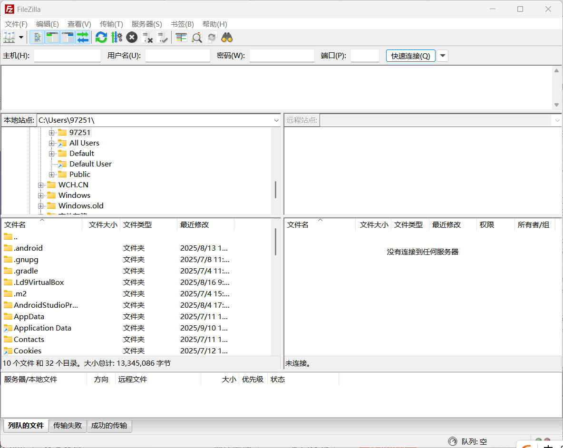Open the Site Manager icon
Screen dimensions: 563x448
(10, 37)
